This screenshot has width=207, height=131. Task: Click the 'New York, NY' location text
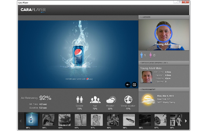(164, 99)
